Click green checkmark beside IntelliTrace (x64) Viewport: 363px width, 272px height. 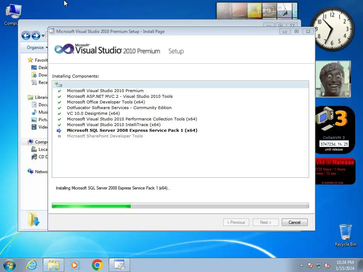pos(59,125)
